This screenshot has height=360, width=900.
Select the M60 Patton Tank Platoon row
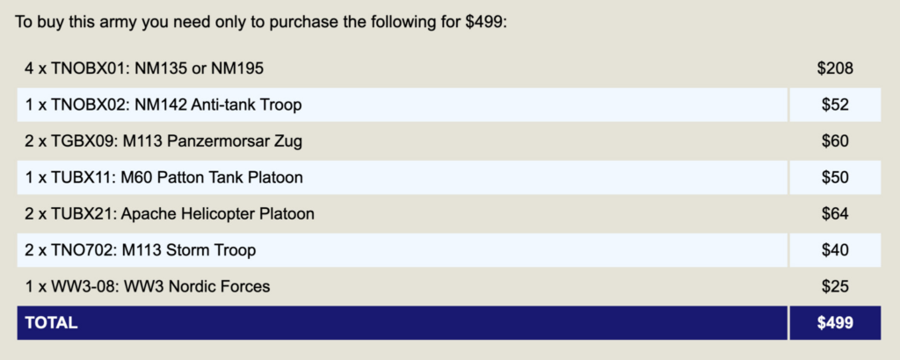(164, 177)
